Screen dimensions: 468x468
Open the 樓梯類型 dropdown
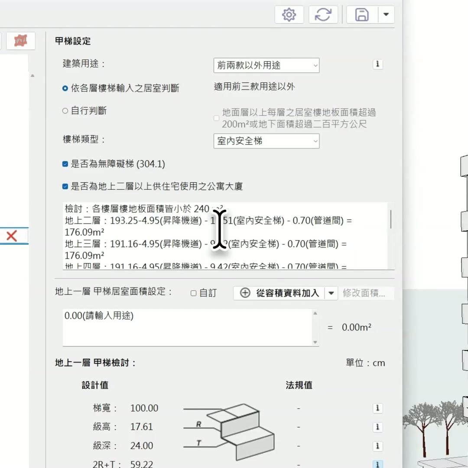pyautogui.click(x=266, y=141)
